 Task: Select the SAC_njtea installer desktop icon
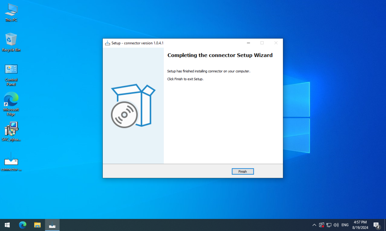pyautogui.click(x=11, y=132)
